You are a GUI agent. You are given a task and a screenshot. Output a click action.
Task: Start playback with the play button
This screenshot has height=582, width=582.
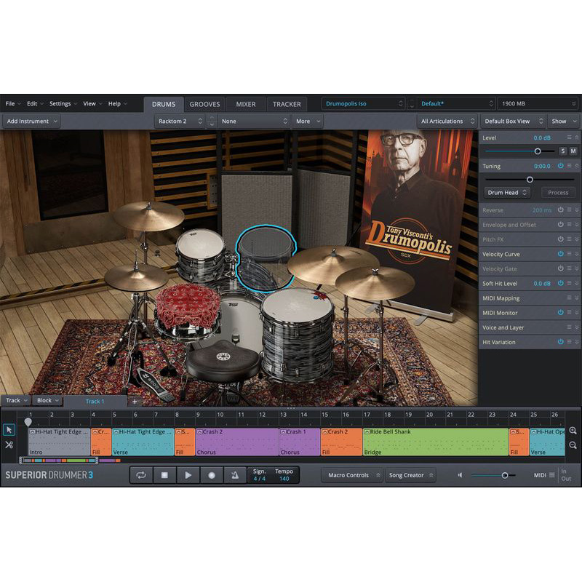tap(188, 475)
